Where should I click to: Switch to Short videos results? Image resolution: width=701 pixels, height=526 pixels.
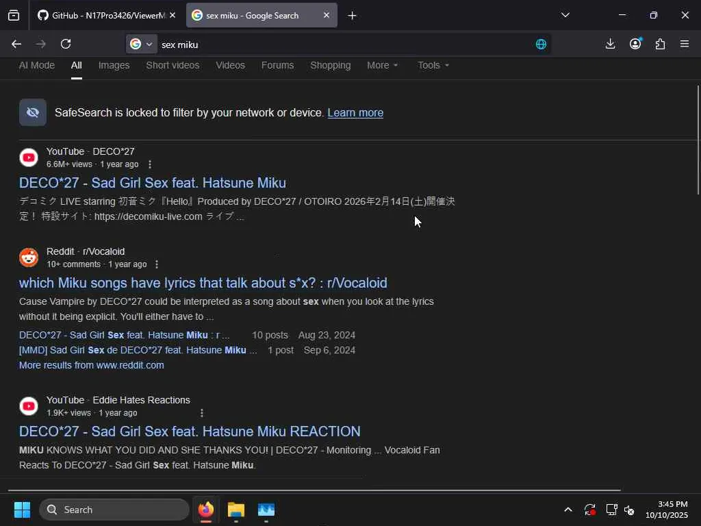click(173, 65)
